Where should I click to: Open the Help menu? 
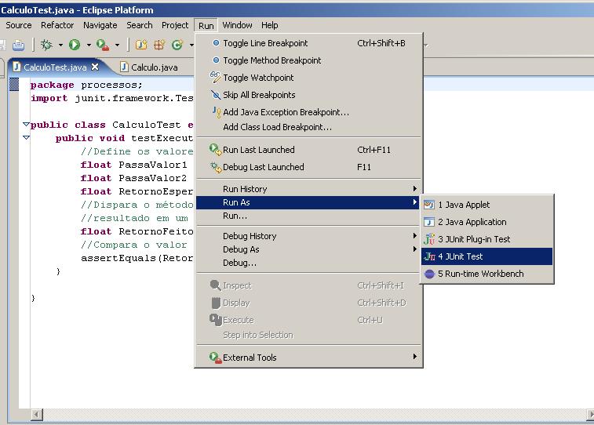point(270,25)
